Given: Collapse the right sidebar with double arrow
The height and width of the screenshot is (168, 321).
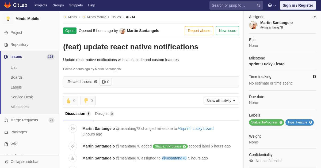Looking at the screenshot, I should [315, 17].
